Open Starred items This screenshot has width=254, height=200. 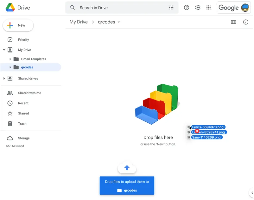(23, 113)
